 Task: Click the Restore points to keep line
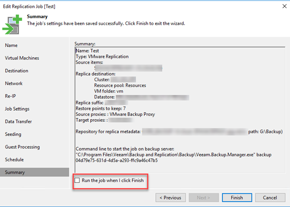tap(101, 108)
